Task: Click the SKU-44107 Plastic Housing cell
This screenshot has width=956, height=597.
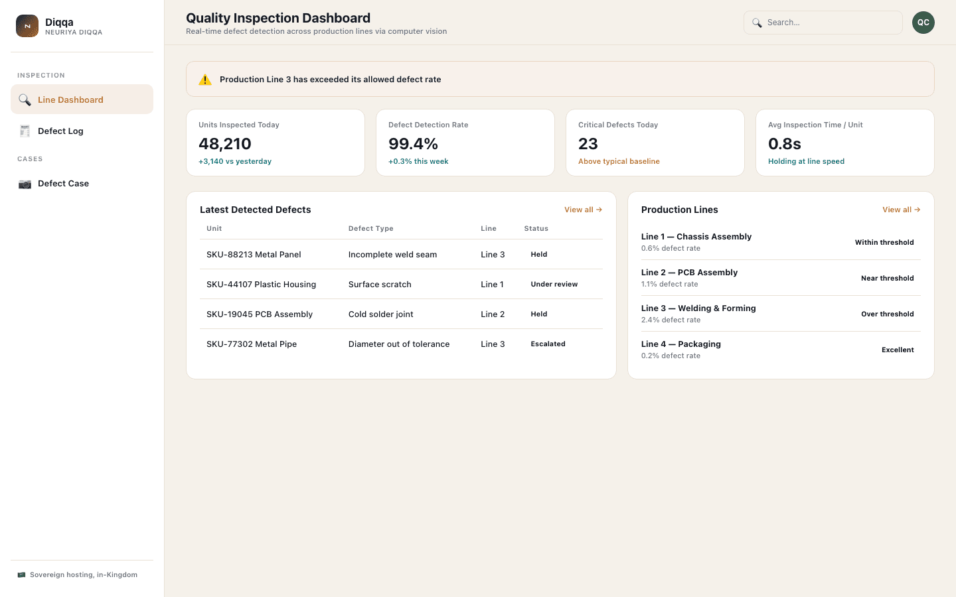Action: coord(261,285)
